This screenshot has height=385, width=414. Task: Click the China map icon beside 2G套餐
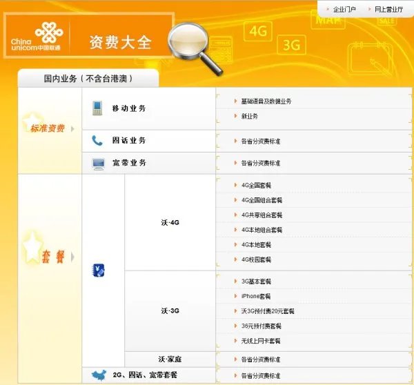click(x=99, y=375)
